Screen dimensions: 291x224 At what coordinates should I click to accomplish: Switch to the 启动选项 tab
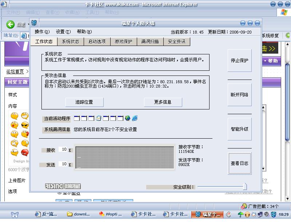click(x=97, y=42)
